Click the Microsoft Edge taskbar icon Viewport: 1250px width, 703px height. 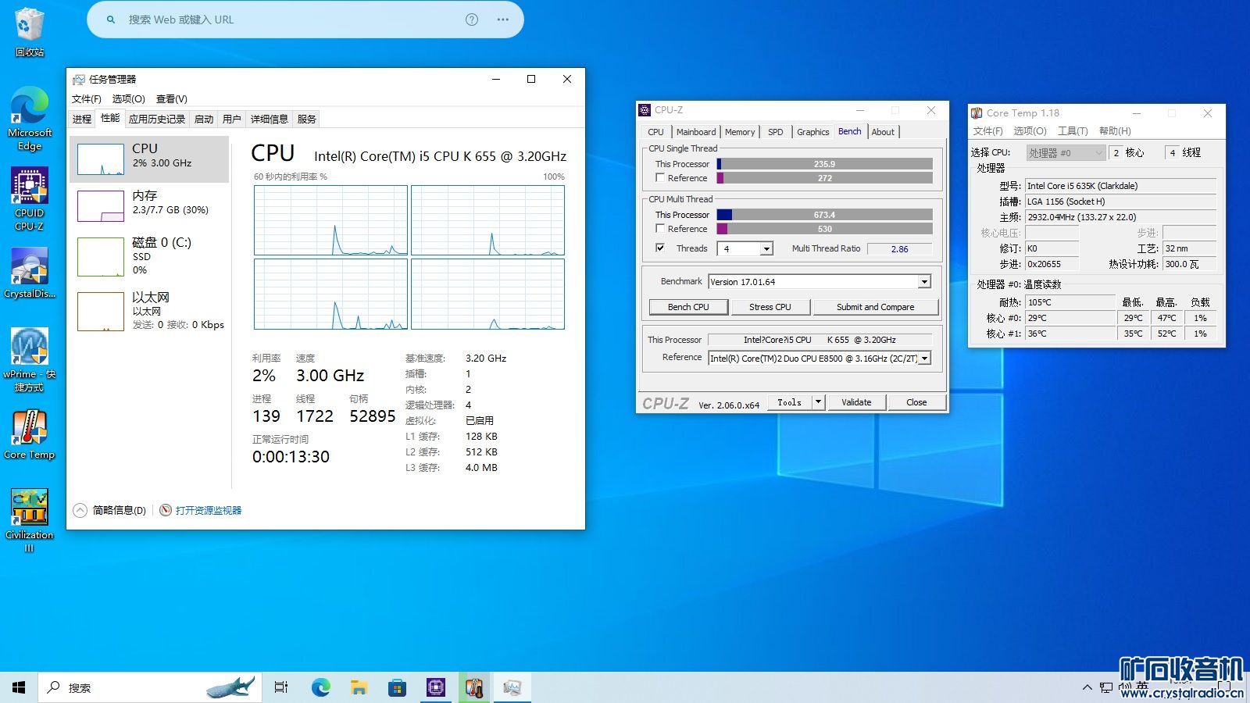coord(320,687)
